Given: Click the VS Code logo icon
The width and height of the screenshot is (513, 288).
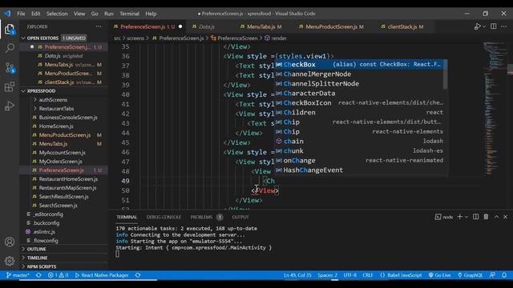Looking at the screenshot, I should (7, 14).
